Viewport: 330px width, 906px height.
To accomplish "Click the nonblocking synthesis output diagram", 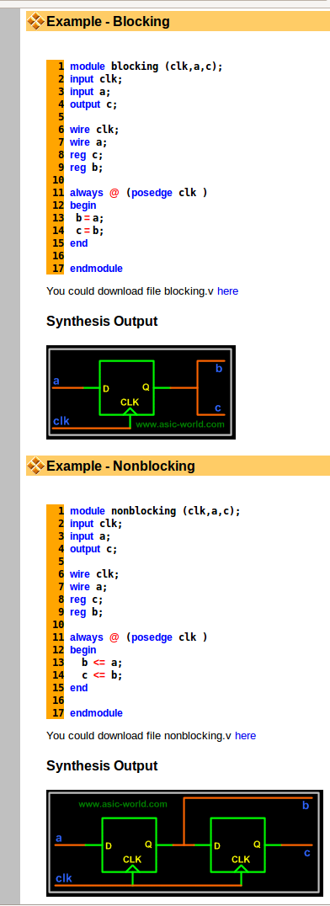I will pos(185,843).
